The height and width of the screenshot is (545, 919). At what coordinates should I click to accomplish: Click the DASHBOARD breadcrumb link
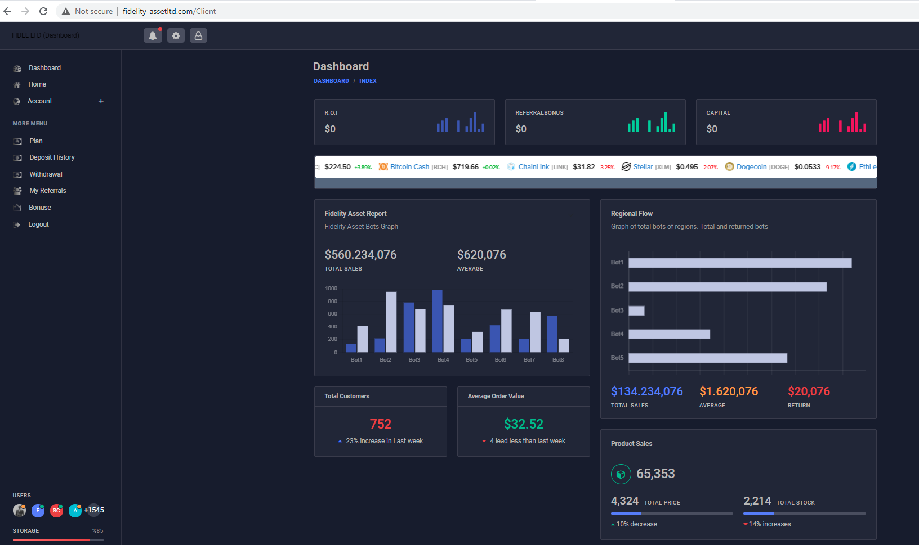pos(331,81)
